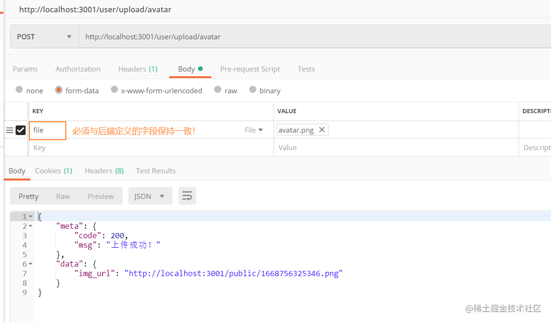Switch to Raw response view
551x323 pixels.
pyautogui.click(x=63, y=196)
